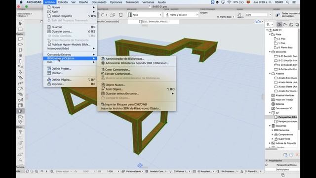Choose the Curtain Wall tool in toolbox
This screenshot has height=178, width=316.
click(20, 105)
